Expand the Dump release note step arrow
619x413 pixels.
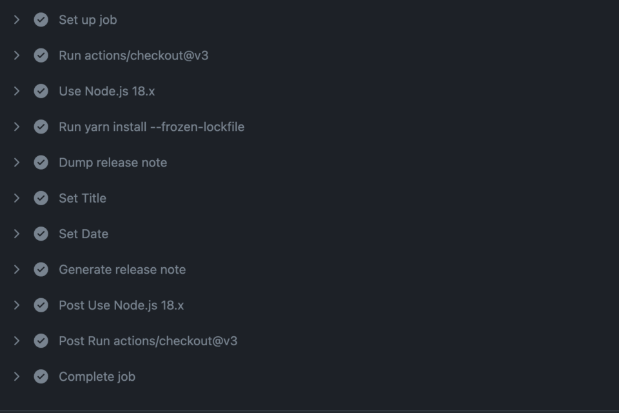click(17, 163)
